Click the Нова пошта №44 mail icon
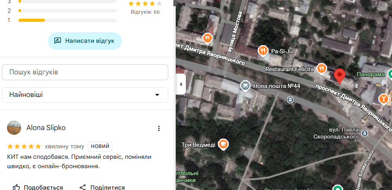The width and height of the screenshot is (392, 190). click(245, 86)
